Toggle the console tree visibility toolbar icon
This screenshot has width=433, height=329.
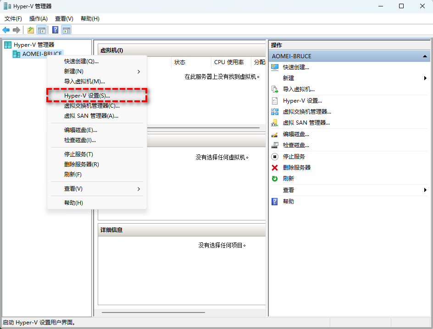[x=42, y=29]
